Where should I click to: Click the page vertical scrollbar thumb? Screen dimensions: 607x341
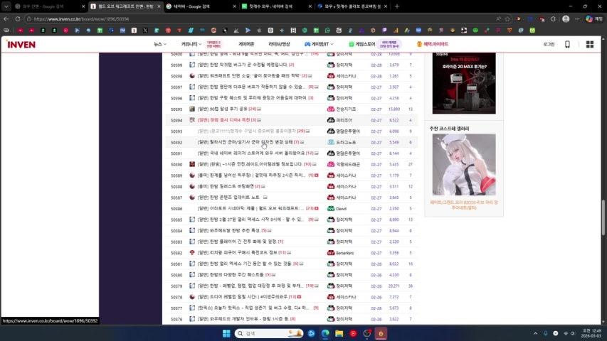pyautogui.click(x=603, y=217)
